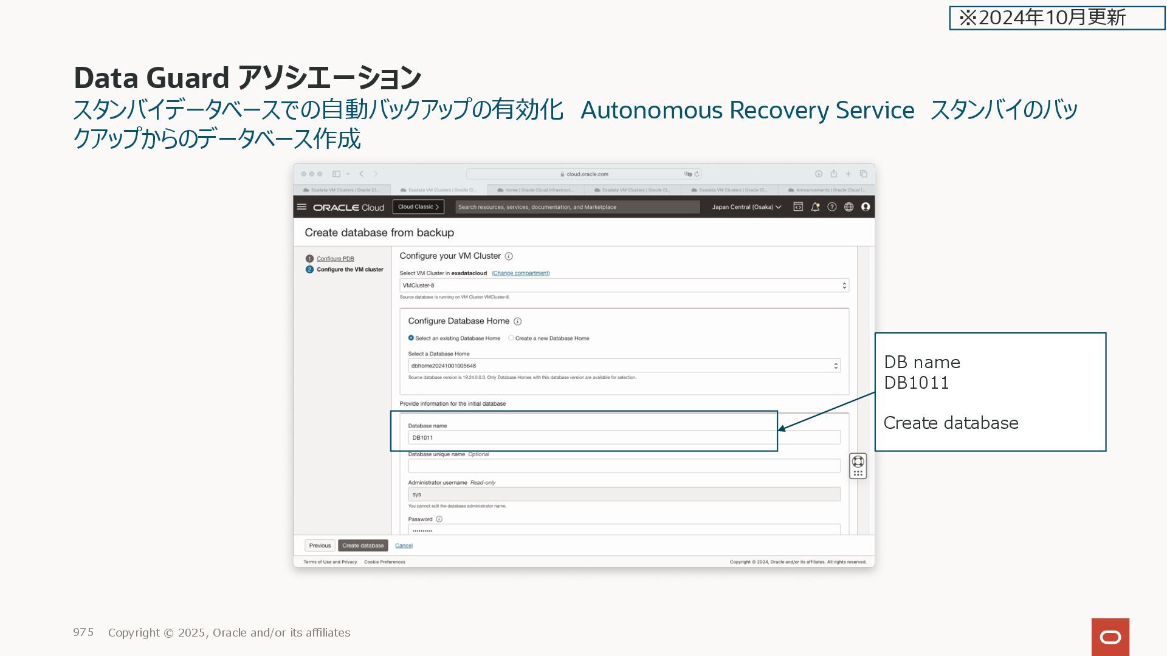
Task: Select an existing Database Home radio option
Action: coord(411,338)
